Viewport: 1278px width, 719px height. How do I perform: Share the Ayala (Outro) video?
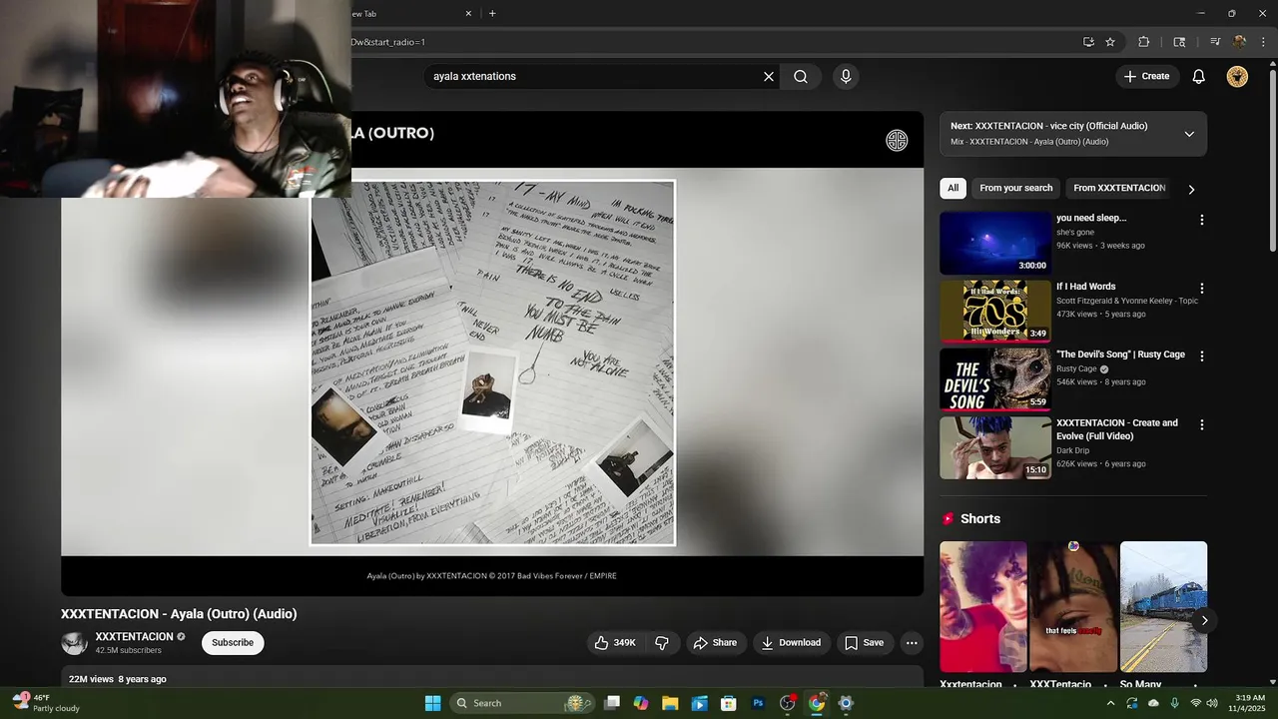tap(715, 643)
